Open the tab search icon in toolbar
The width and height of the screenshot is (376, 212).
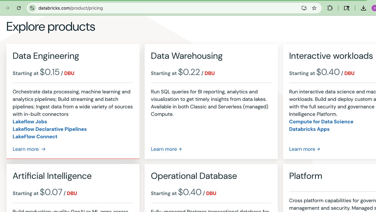click(347, 8)
